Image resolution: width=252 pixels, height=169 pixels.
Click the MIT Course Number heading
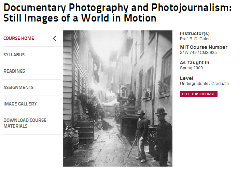[204, 47]
